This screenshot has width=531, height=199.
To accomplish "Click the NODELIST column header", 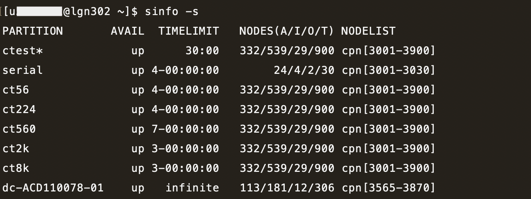I will pyautogui.click(x=368, y=31).
